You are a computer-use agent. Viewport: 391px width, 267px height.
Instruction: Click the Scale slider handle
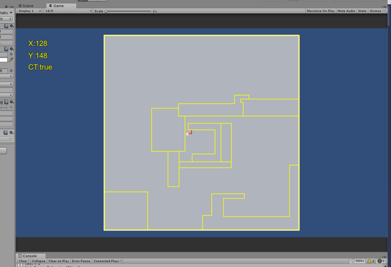tap(106, 11)
